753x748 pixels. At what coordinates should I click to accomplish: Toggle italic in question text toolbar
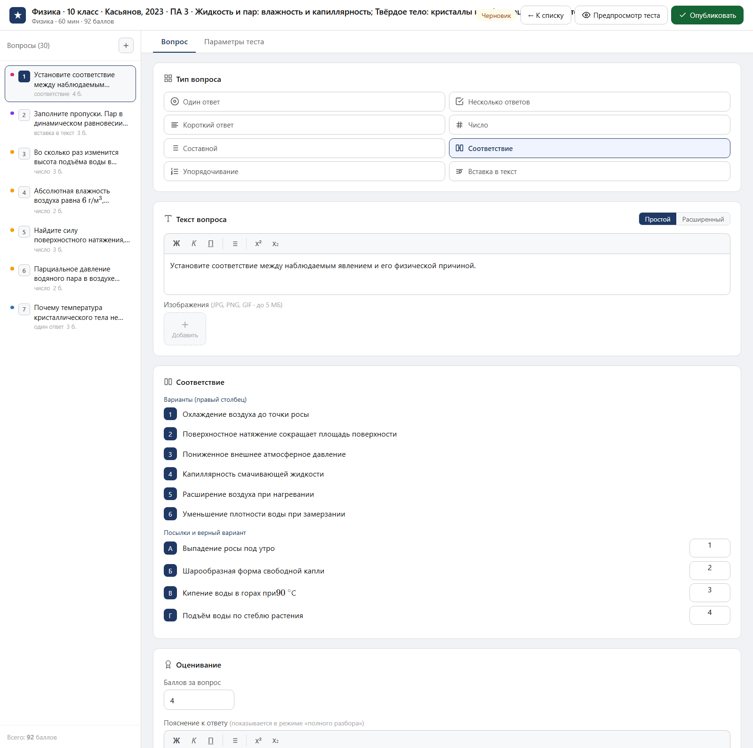(194, 244)
